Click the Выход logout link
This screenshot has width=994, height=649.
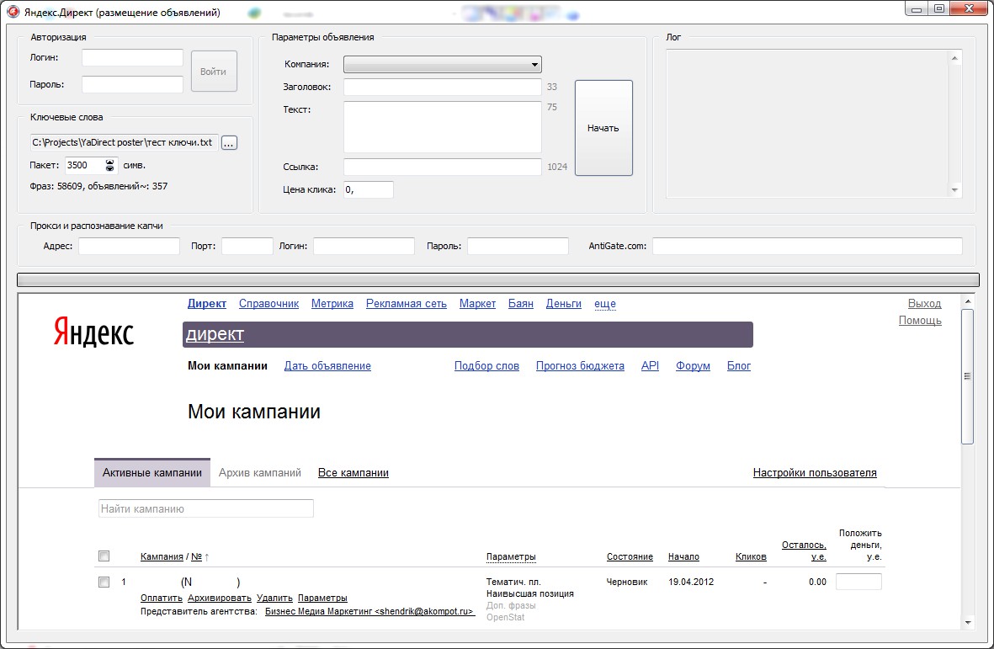point(924,304)
